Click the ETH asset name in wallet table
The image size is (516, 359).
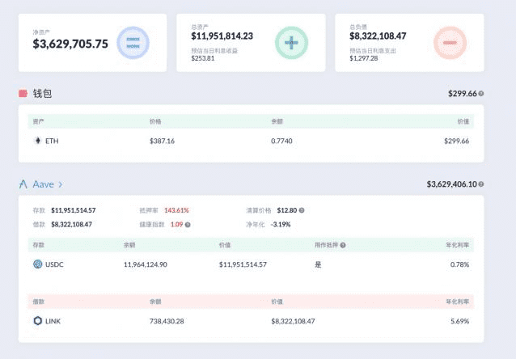(52, 141)
